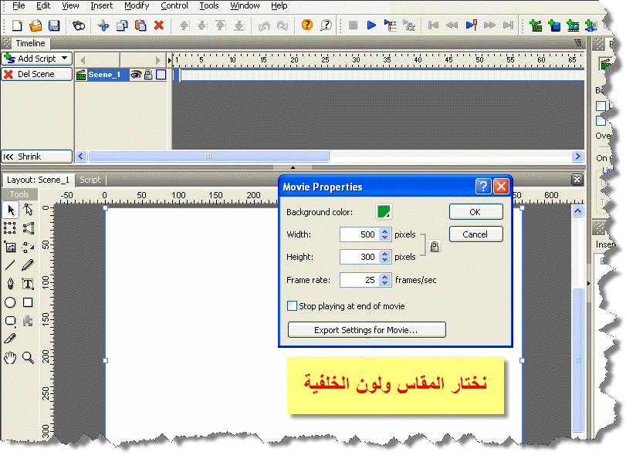Select the Pencil tool
The image size is (626, 455).
(28, 265)
